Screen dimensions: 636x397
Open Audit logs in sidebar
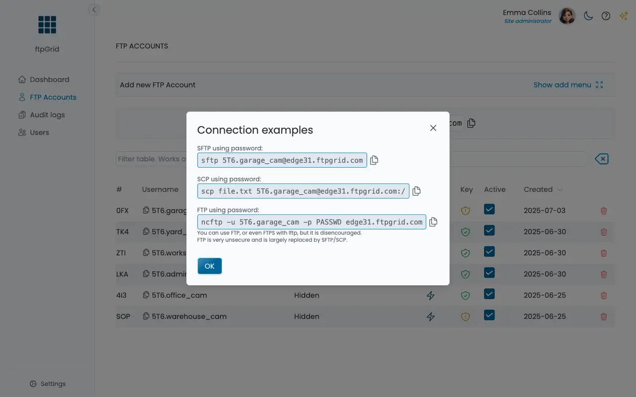[47, 115]
